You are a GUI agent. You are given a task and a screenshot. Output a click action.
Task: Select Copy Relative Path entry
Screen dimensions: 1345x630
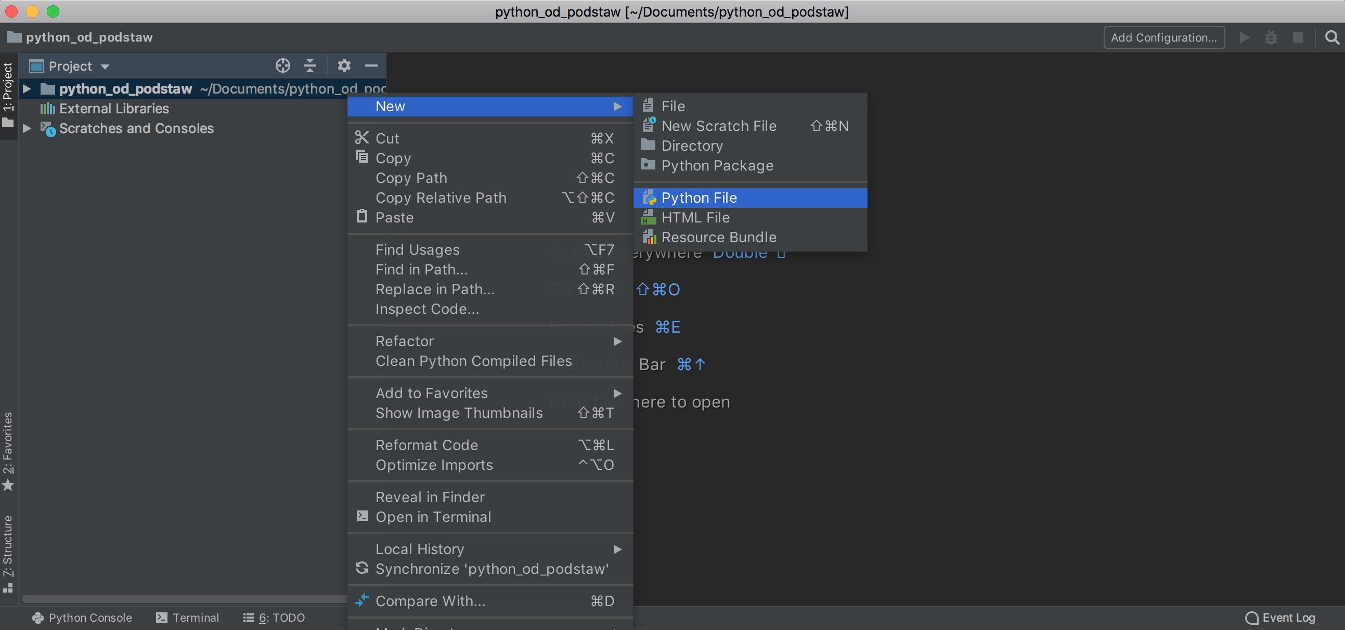click(490, 198)
